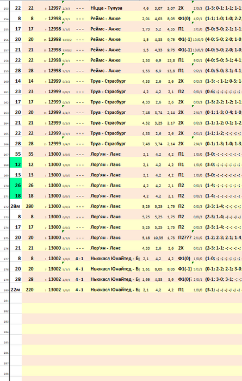242x381 pixels.
Task: Select the green highlighted cell '18'
Action: tap(16, 193)
